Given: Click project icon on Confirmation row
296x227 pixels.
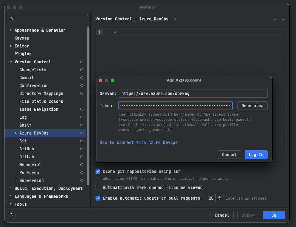Looking at the screenshot, I should pos(82,86).
